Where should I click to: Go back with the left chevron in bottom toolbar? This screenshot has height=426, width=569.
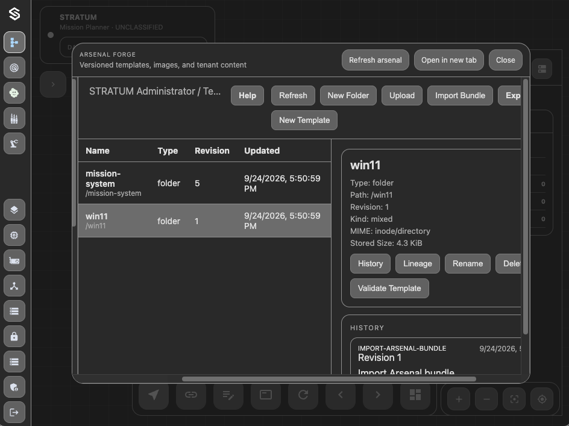pos(341,395)
